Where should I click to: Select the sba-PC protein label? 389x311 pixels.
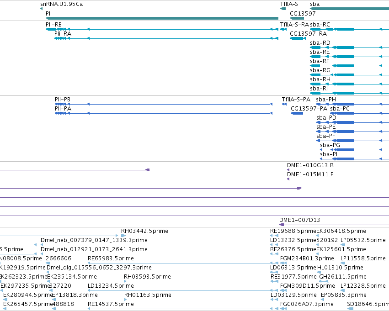coord(340,109)
